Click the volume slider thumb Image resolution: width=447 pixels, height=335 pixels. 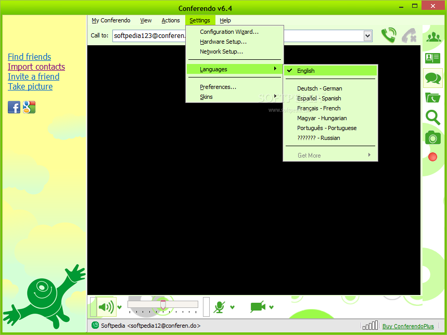(163, 305)
